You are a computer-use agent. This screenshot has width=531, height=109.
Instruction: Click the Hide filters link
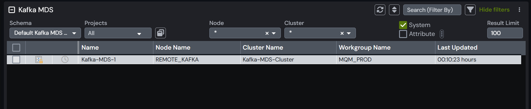click(x=494, y=10)
